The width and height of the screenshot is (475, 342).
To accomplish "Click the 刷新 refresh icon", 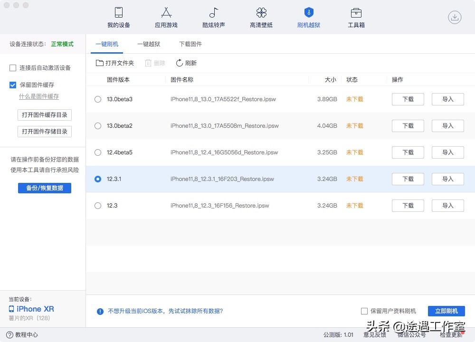I will [x=186, y=63].
